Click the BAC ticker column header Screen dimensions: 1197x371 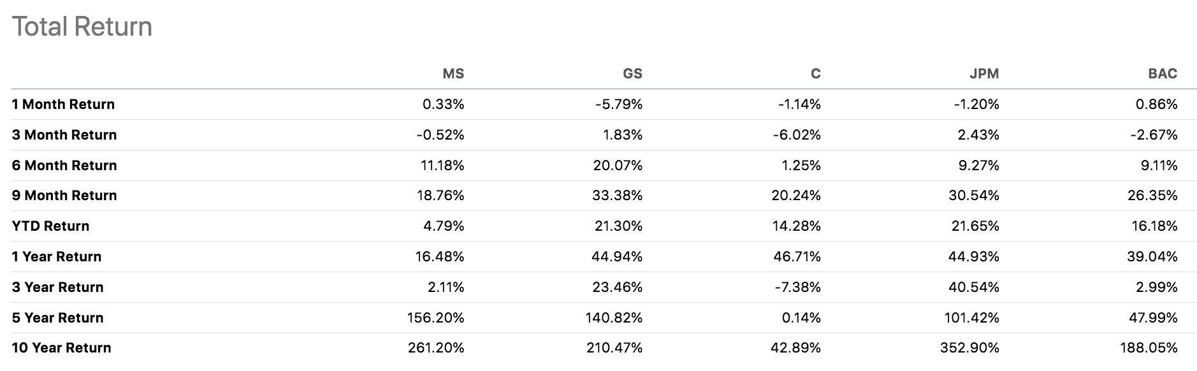1162,74
